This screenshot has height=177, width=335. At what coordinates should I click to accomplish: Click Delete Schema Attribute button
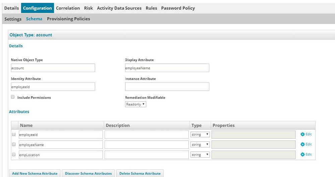click(x=140, y=173)
